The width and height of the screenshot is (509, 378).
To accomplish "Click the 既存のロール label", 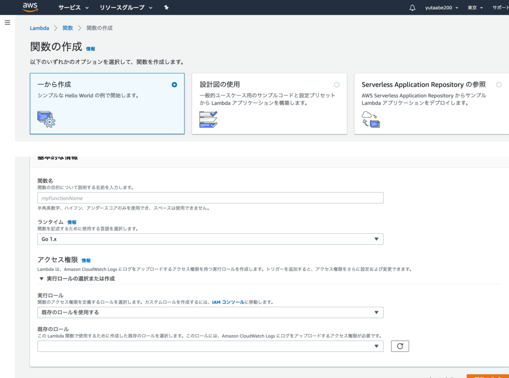I will [x=53, y=329].
